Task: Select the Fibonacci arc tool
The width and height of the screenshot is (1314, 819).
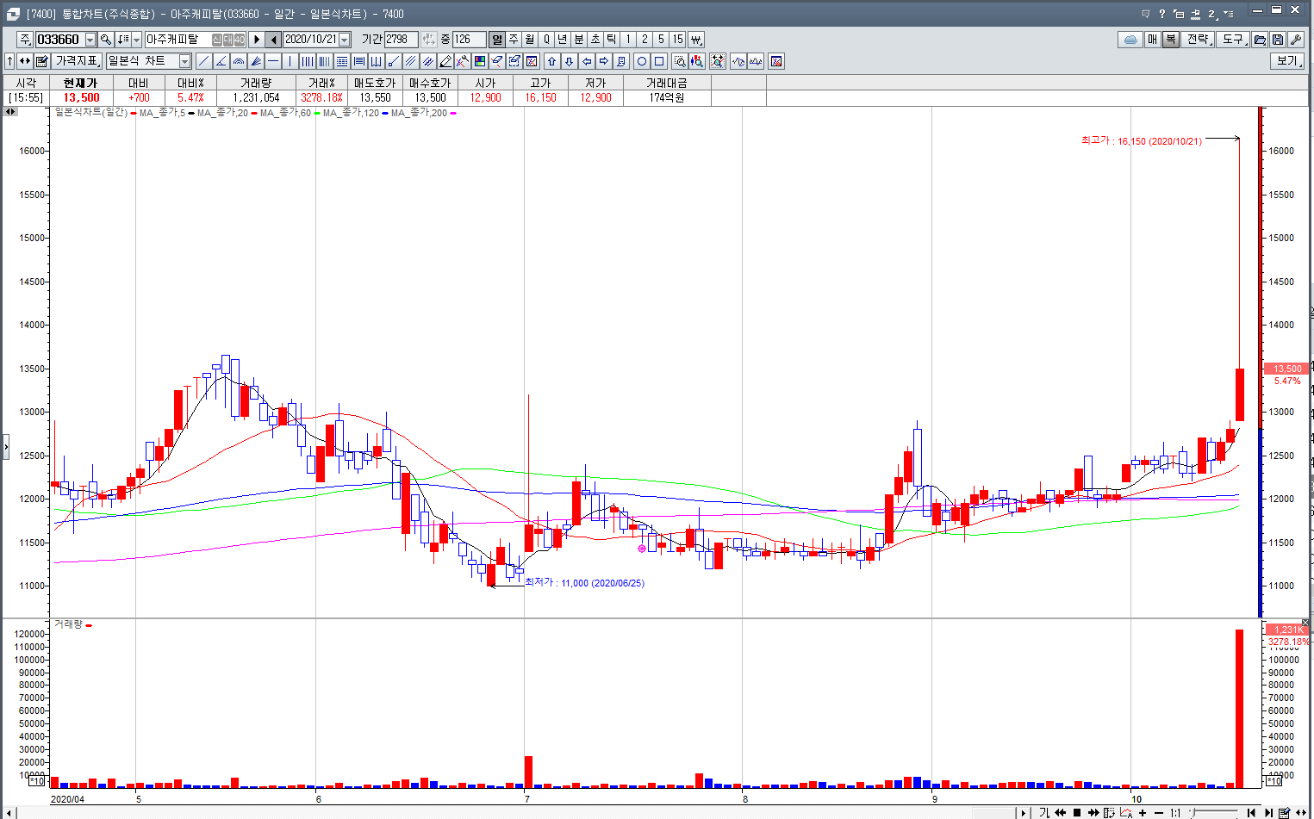Action: pyautogui.click(x=239, y=61)
